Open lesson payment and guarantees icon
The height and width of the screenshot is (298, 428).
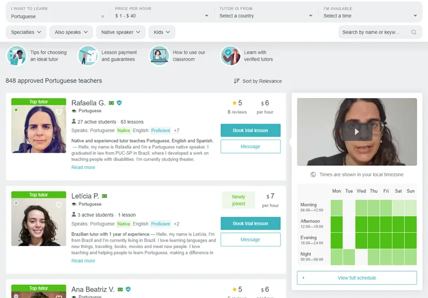[88, 56]
